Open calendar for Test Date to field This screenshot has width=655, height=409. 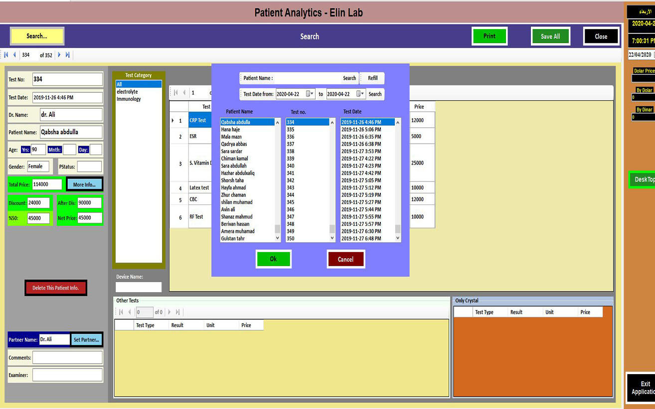click(x=360, y=94)
